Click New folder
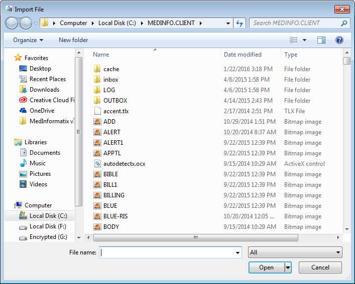 73,40
